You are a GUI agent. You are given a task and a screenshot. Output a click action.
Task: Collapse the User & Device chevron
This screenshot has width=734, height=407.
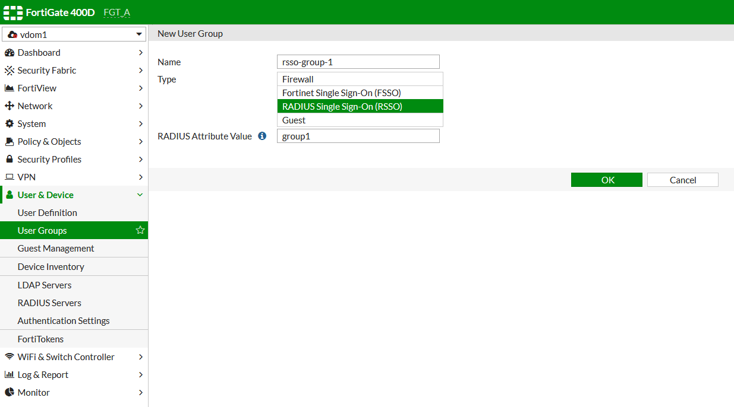point(140,195)
